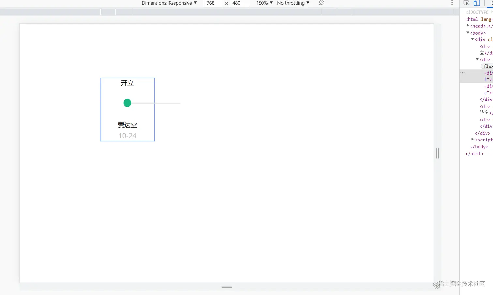Image resolution: width=493 pixels, height=295 pixels.
Task: Click the green timeline step dot
Action: click(x=127, y=103)
